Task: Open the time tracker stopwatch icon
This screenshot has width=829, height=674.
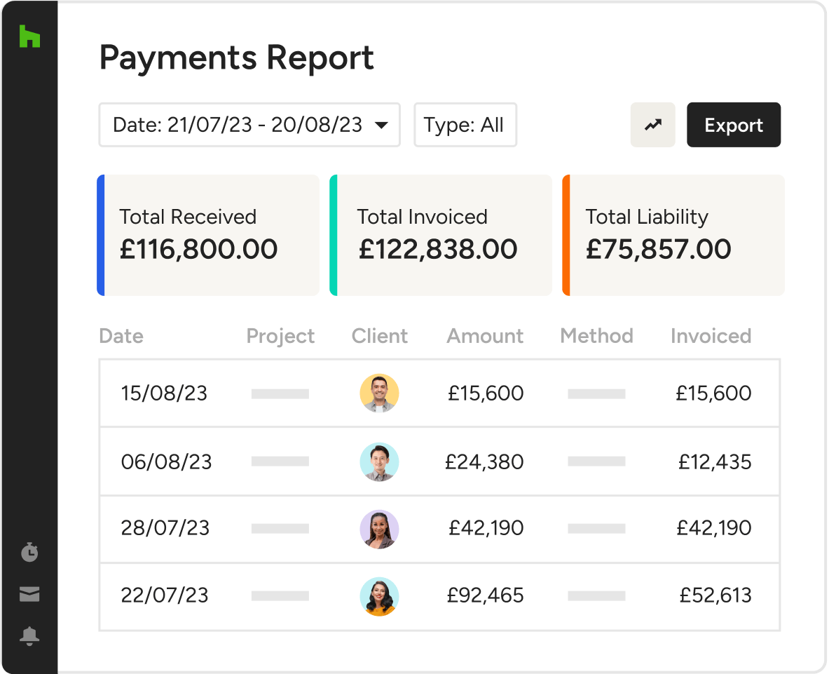Action: point(29,552)
